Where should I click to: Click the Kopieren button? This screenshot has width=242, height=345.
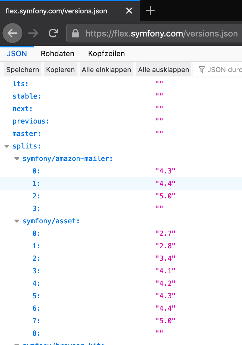(x=60, y=70)
